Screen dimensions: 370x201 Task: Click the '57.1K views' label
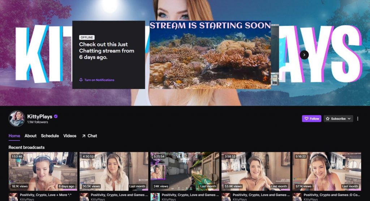(x=303, y=186)
